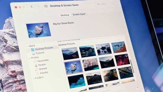Download the sunlit canyon lake wallpaper via cloud icon

point(115,71)
